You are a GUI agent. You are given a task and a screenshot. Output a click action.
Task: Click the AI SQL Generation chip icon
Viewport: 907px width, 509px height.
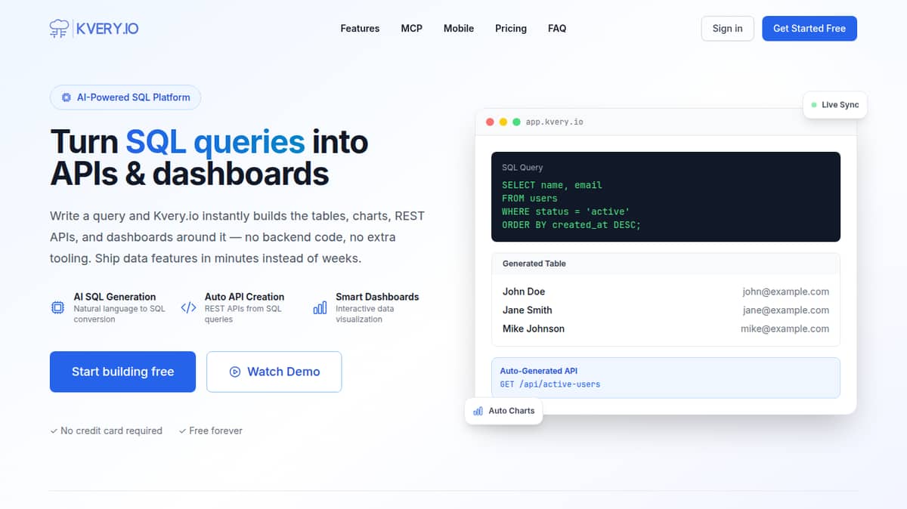57,307
